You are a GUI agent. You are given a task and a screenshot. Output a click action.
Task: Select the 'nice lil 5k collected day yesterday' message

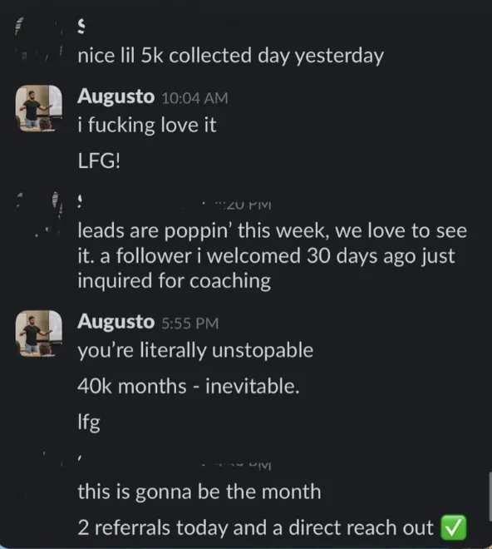tap(230, 56)
